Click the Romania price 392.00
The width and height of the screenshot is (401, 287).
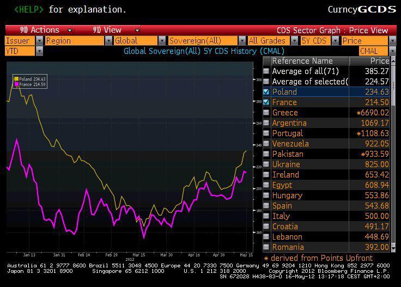(376, 247)
